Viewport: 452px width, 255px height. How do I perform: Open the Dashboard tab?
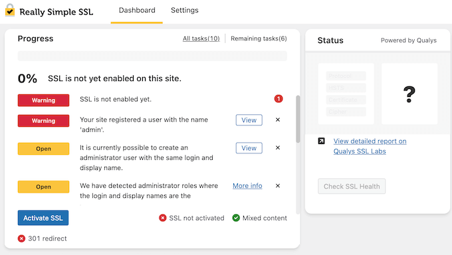pos(137,11)
